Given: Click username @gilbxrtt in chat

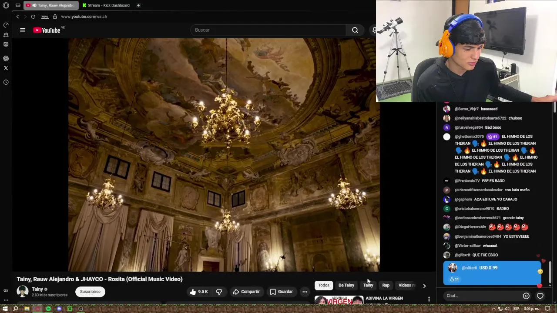Looking at the screenshot, I should pos(463,255).
